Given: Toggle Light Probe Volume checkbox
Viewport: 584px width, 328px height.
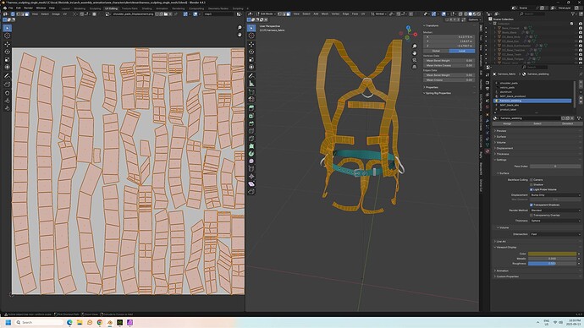Looking at the screenshot, I should (532, 189).
